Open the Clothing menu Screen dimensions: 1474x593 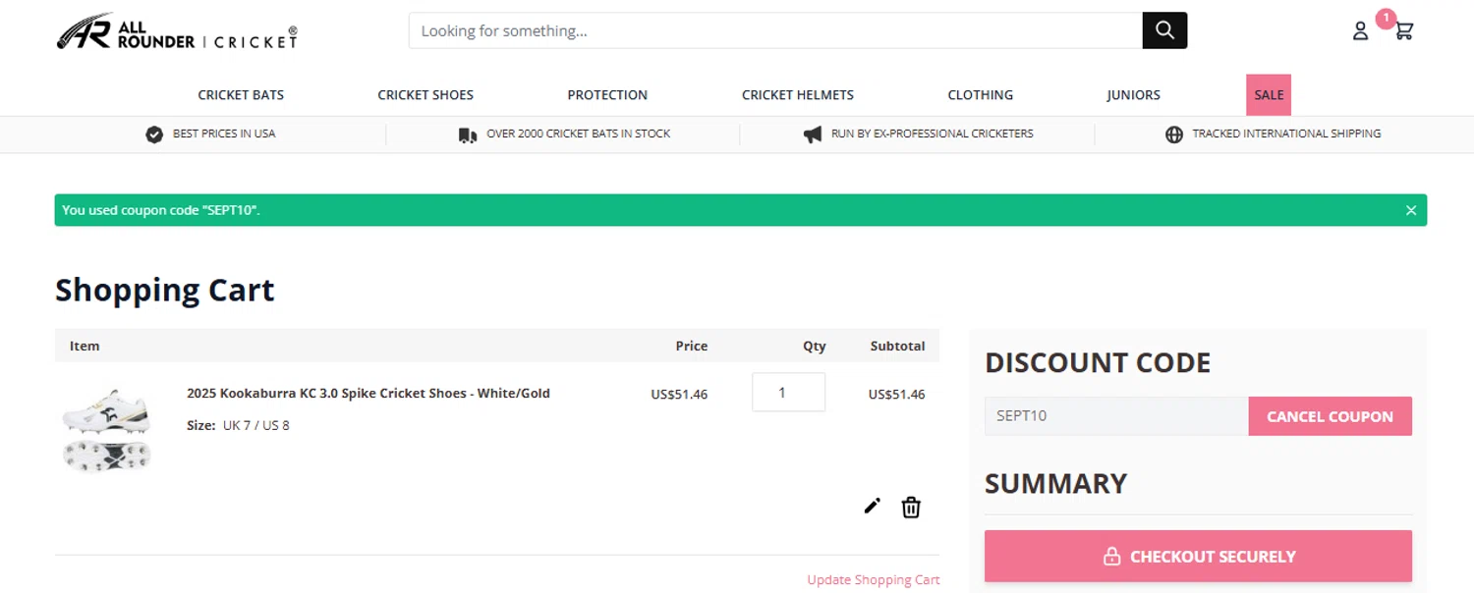click(x=980, y=95)
